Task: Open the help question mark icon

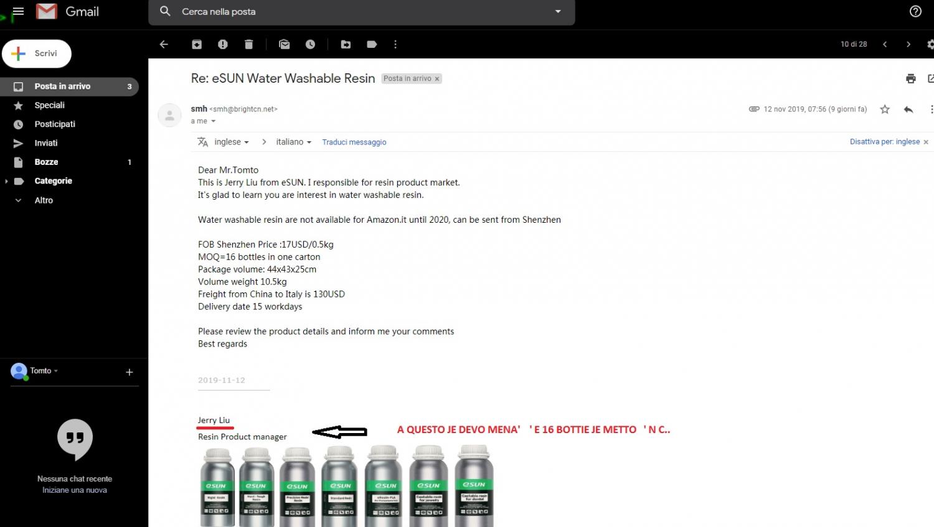Action: pyautogui.click(x=915, y=11)
